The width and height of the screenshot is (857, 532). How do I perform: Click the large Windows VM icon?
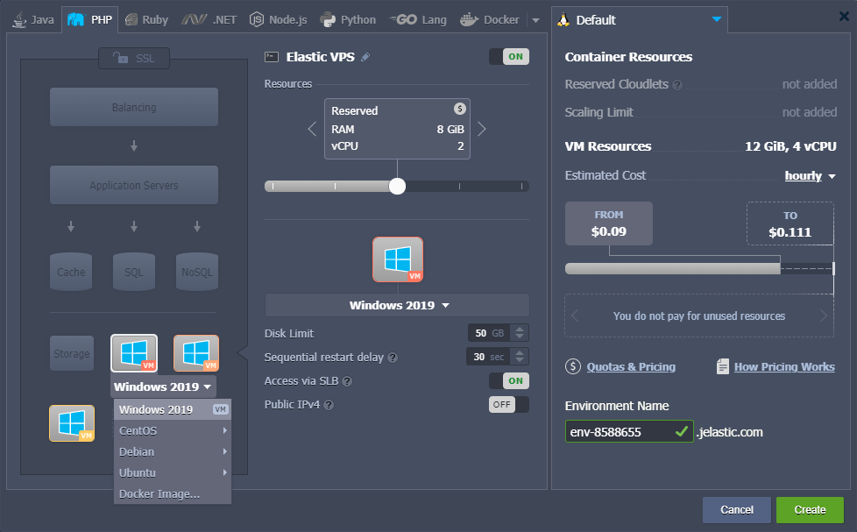coord(398,259)
